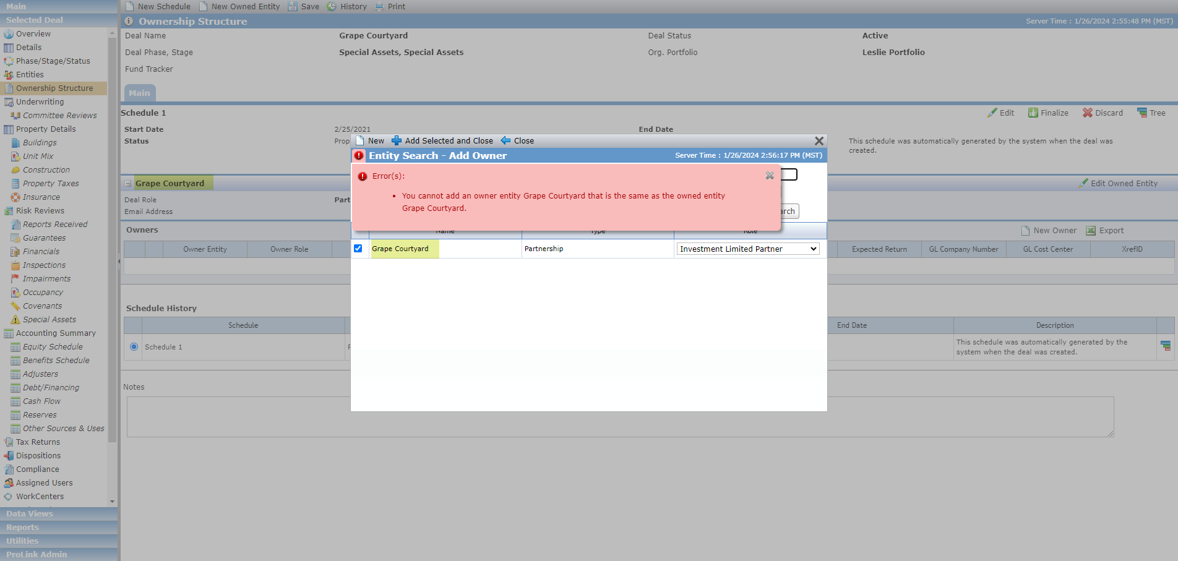Click the Expected Return column header
Viewport: 1178px width, 561px height.
coord(879,249)
